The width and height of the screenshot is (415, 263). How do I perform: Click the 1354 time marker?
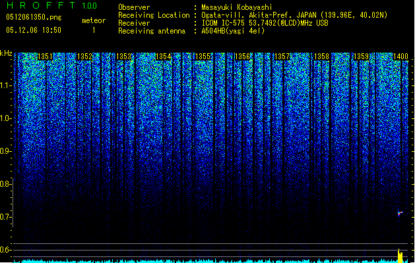click(x=164, y=57)
